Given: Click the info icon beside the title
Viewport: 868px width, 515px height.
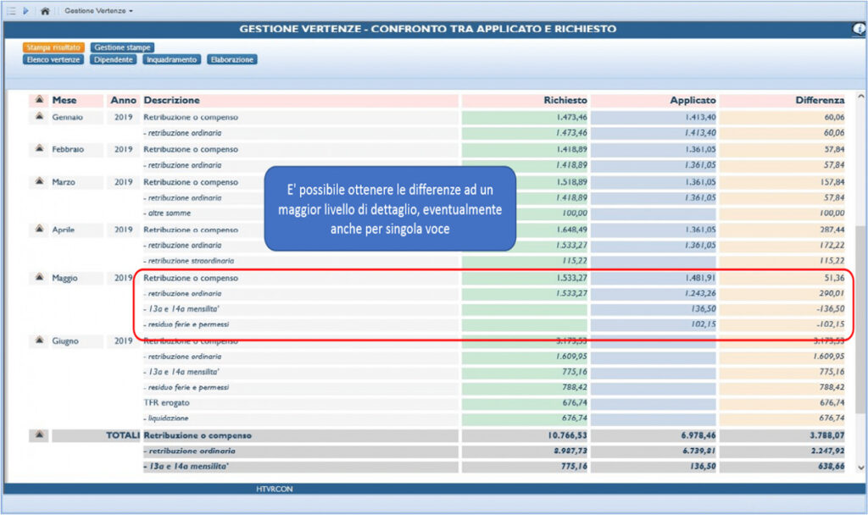Looking at the screenshot, I should pyautogui.click(x=859, y=29).
